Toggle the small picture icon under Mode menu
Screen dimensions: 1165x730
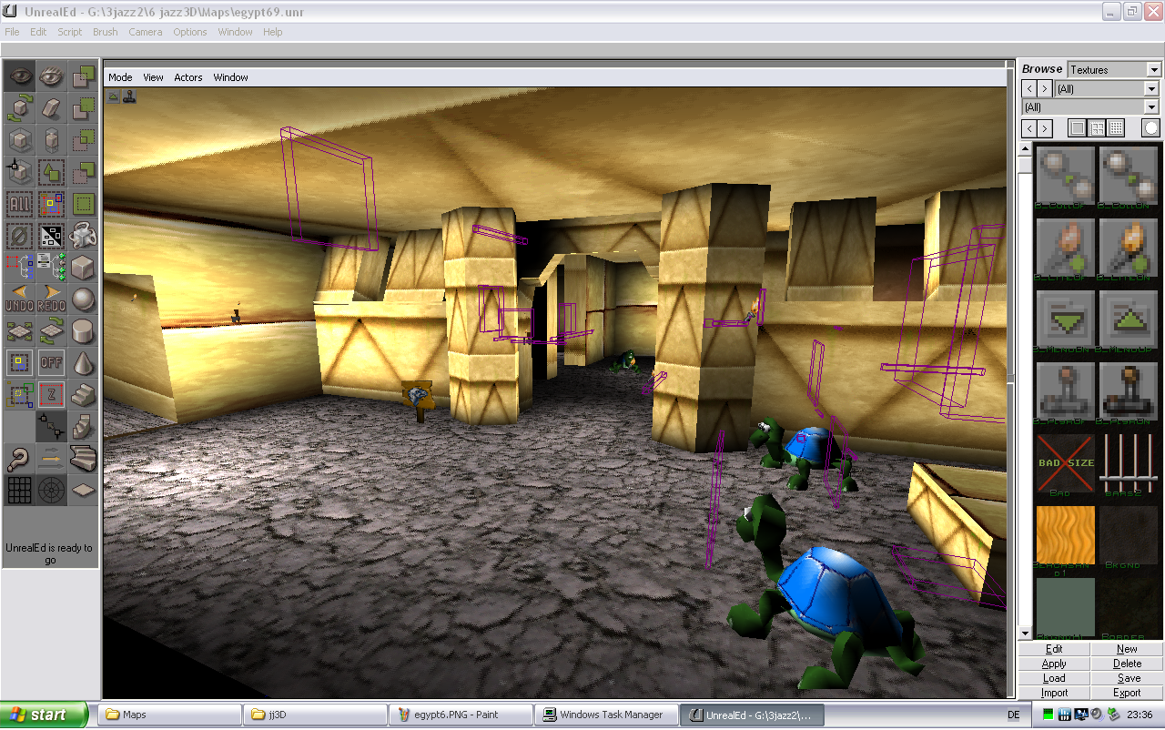click(x=114, y=96)
